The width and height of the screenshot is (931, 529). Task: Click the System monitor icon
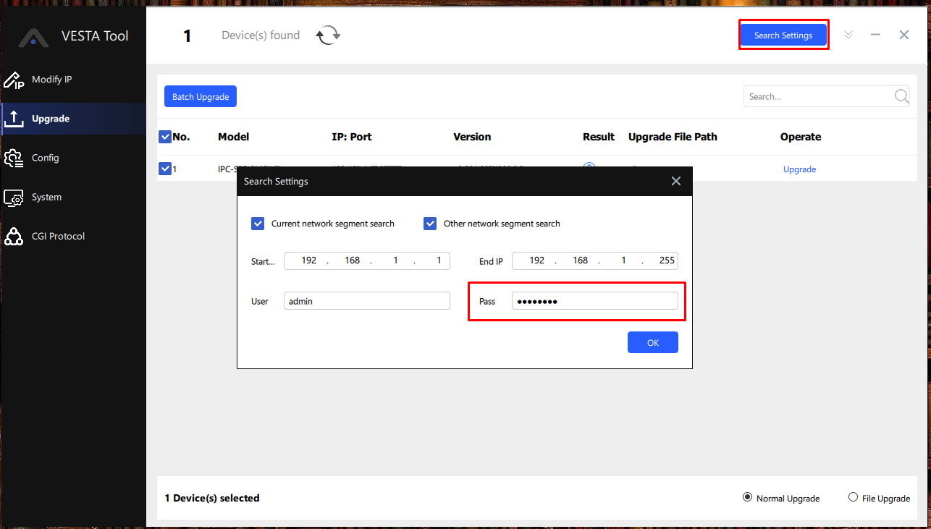pos(14,198)
